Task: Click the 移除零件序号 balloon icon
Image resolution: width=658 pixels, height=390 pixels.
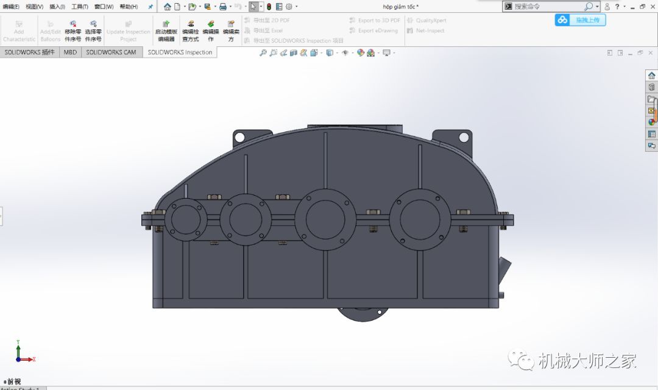Action: point(73,24)
